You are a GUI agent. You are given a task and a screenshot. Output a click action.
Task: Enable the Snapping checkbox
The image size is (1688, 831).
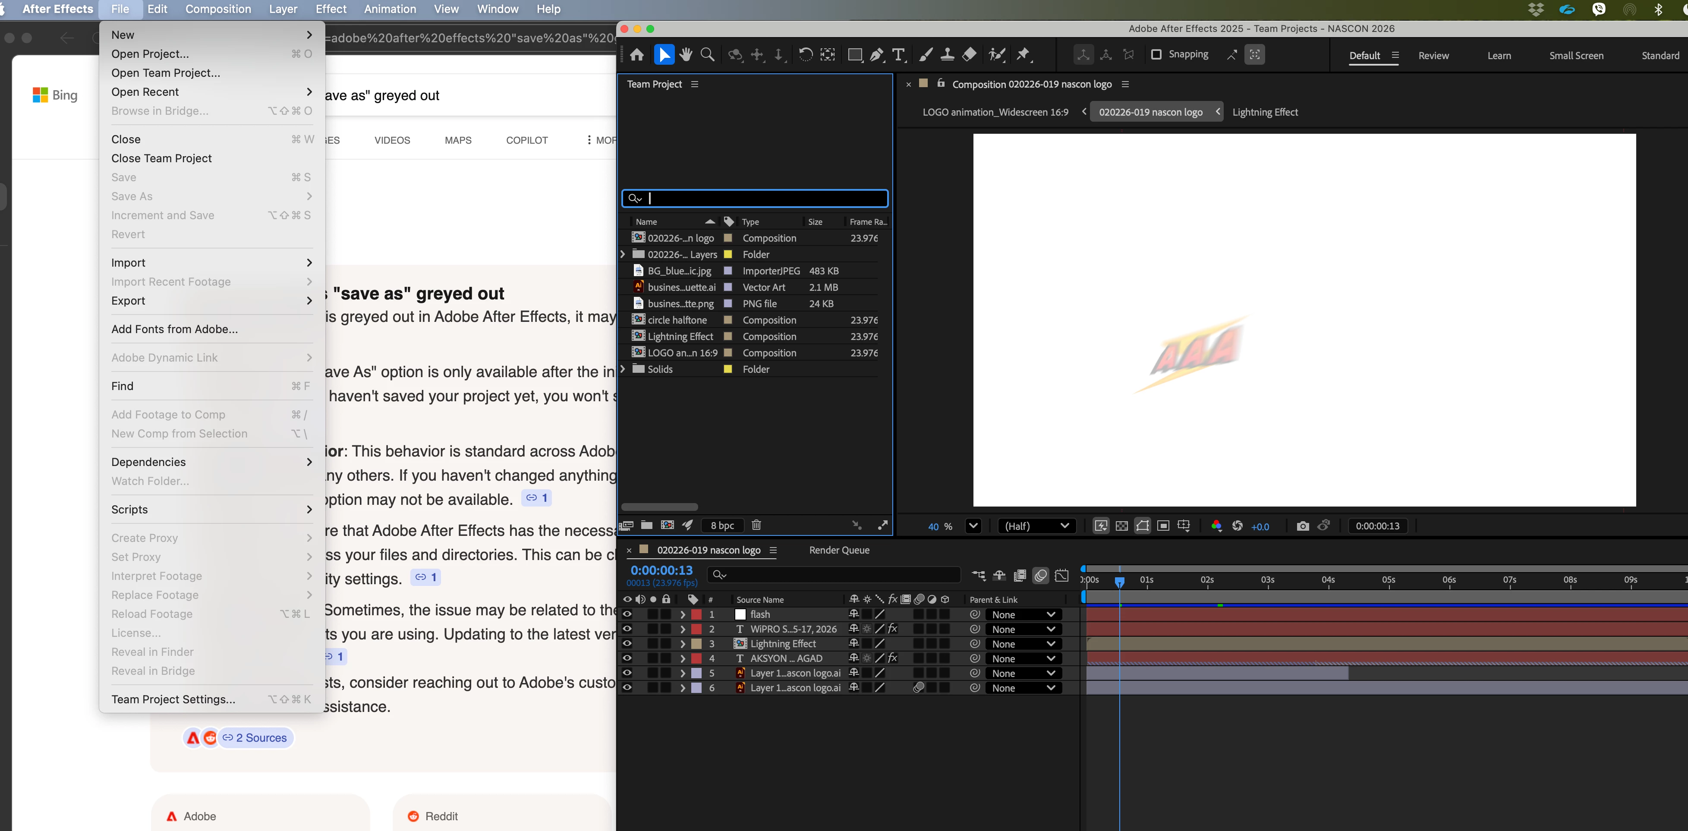click(1156, 54)
